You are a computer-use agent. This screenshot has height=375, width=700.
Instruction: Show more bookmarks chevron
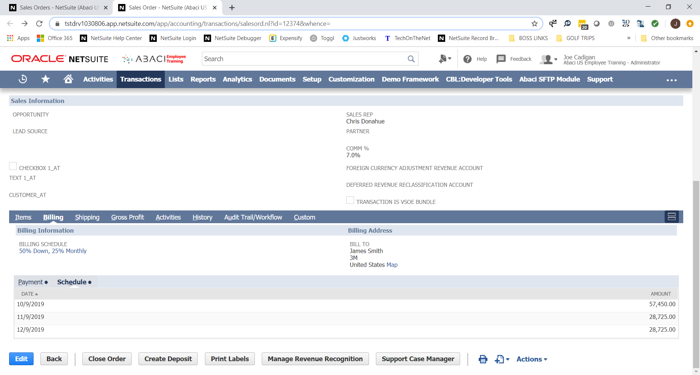point(629,38)
